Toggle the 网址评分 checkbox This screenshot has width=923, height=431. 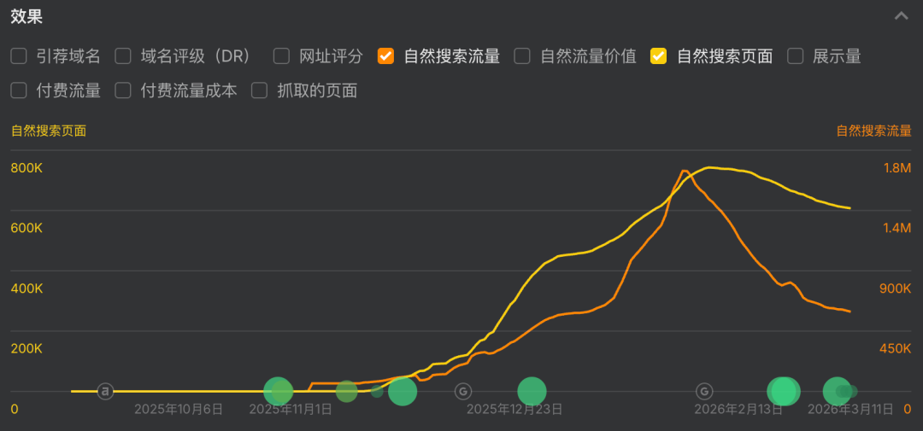[282, 56]
